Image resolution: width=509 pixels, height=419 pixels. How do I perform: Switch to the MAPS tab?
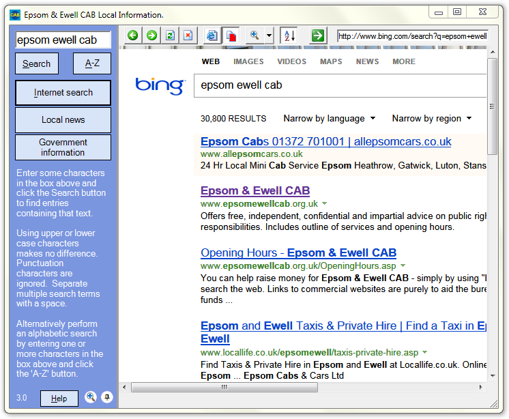coord(331,61)
